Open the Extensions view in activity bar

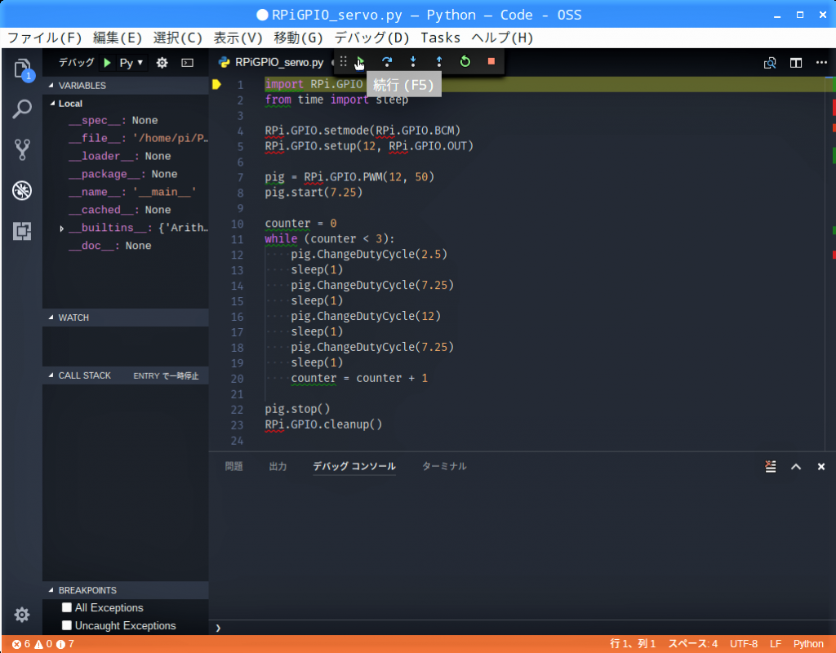(x=22, y=231)
